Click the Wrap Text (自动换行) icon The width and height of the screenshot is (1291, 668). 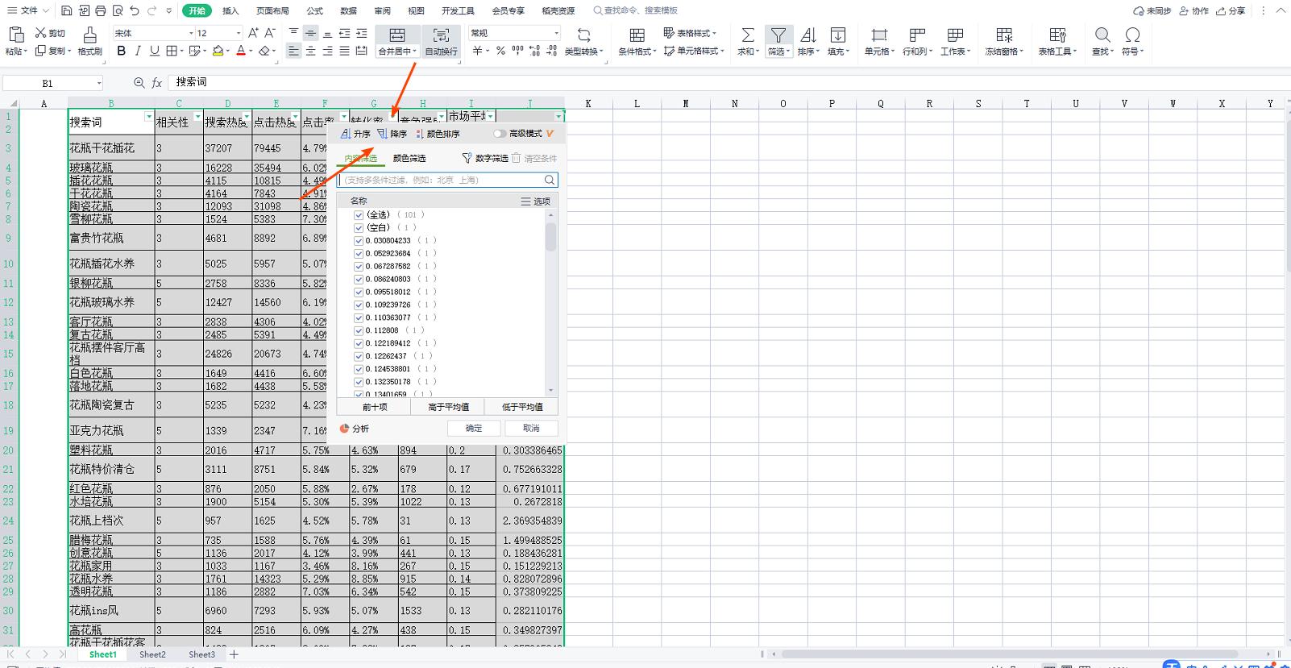point(441,35)
